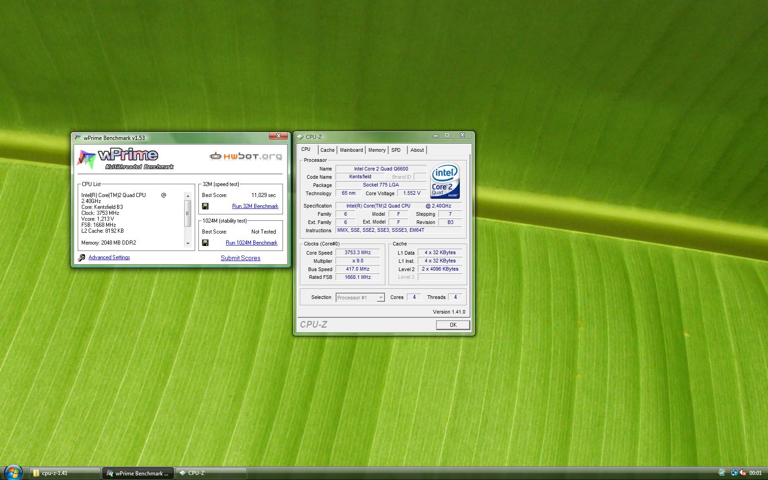Switch to the Mainboard tab
The height and width of the screenshot is (480, 768).
[x=352, y=150]
